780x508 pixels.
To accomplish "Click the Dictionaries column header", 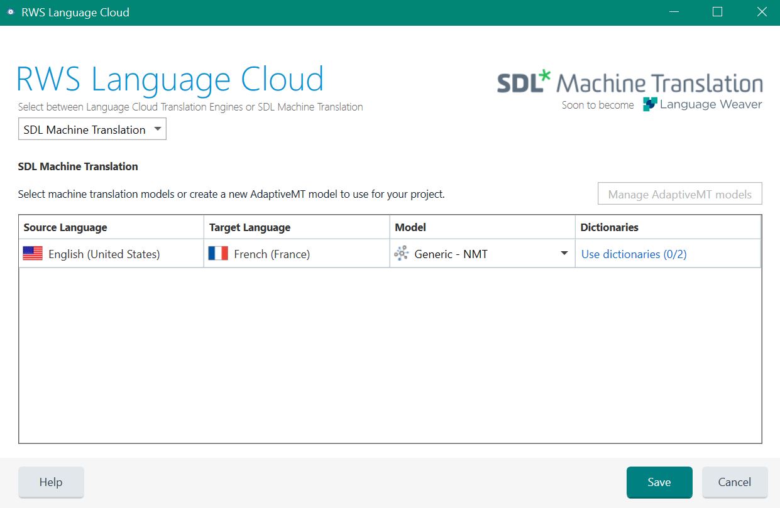I will click(x=667, y=227).
